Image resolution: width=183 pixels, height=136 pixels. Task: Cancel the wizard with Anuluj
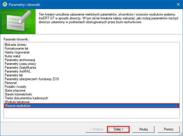143,129
